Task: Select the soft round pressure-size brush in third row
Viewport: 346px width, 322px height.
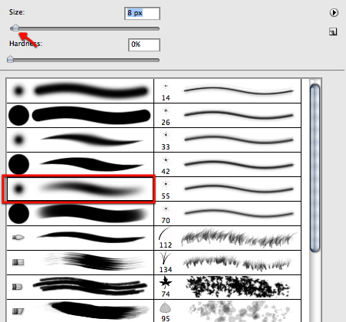Action: [80, 140]
